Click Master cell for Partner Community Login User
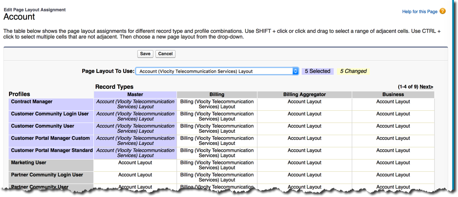 135,177
